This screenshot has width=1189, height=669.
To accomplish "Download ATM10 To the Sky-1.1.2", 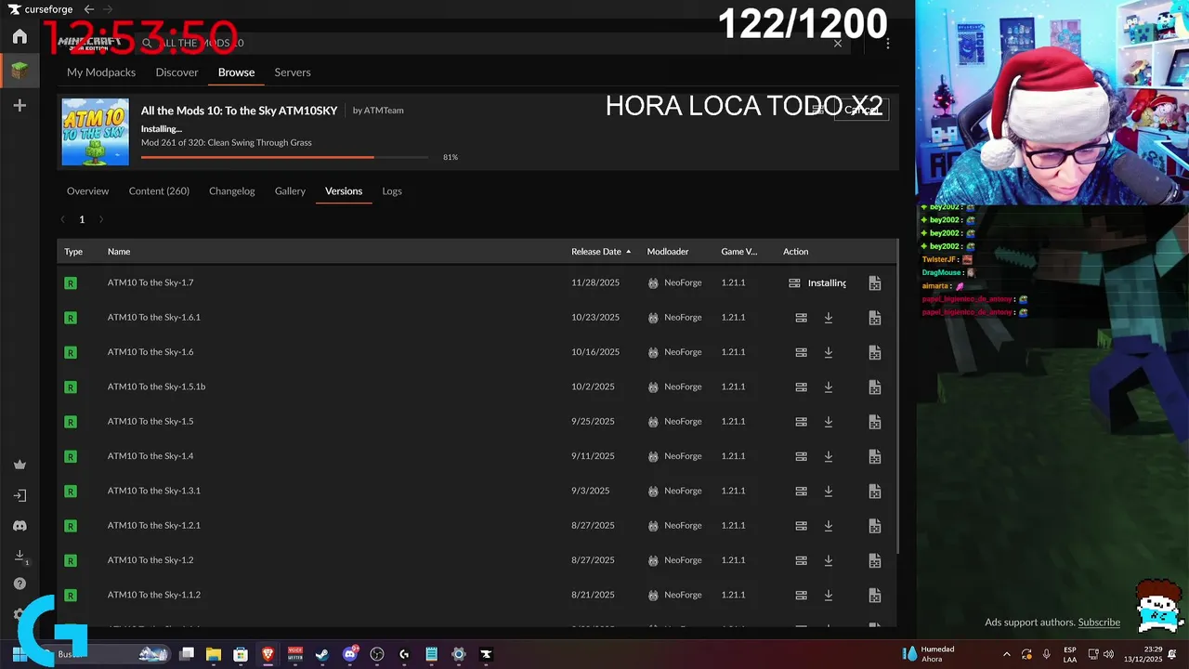I will 829,595.
